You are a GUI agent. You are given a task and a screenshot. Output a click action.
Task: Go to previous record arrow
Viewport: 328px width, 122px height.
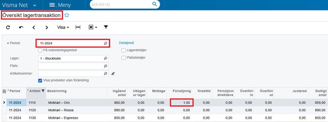(34, 27)
